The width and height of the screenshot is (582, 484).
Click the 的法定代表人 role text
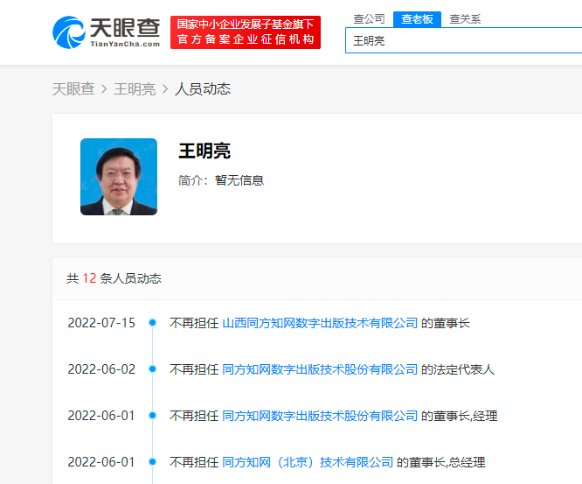458,369
